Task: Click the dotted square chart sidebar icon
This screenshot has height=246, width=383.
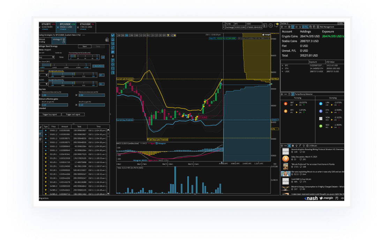Action: [x=113, y=48]
